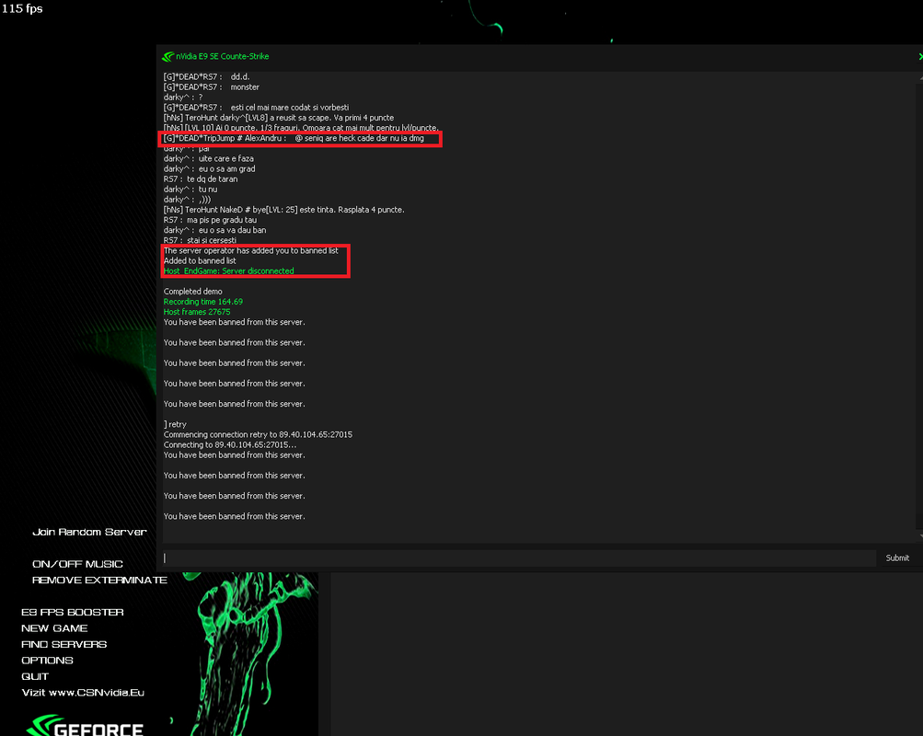Select 'RS7 : stai si cersesti' line
This screenshot has height=736, width=923.
200,240
